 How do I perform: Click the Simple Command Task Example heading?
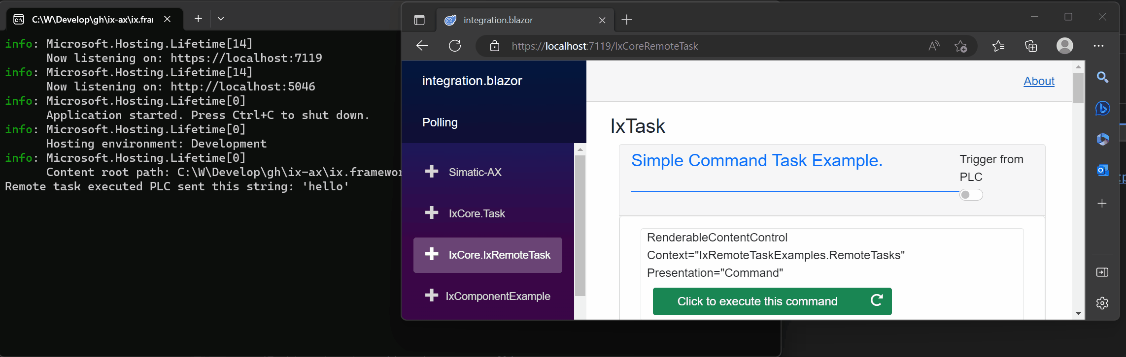(x=757, y=160)
